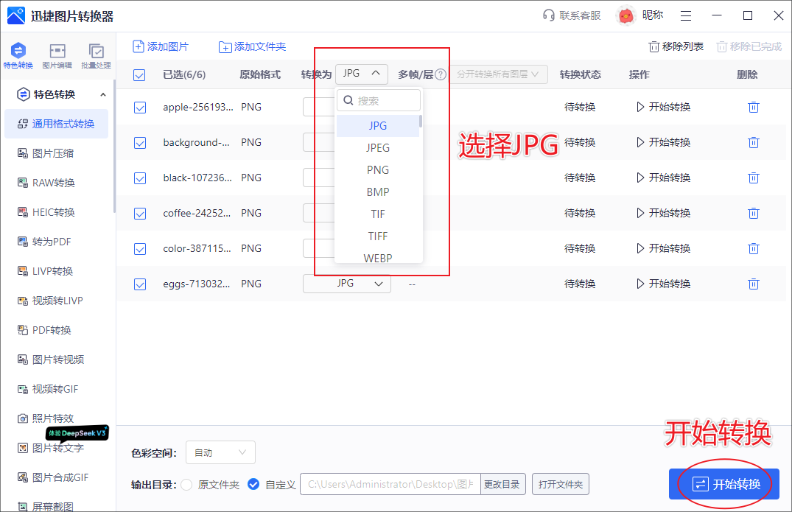Uncheck the apple-256193 file checkbox

point(140,108)
